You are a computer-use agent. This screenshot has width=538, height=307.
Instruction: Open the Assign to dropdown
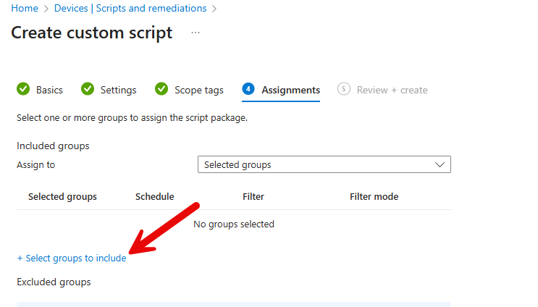(x=324, y=164)
